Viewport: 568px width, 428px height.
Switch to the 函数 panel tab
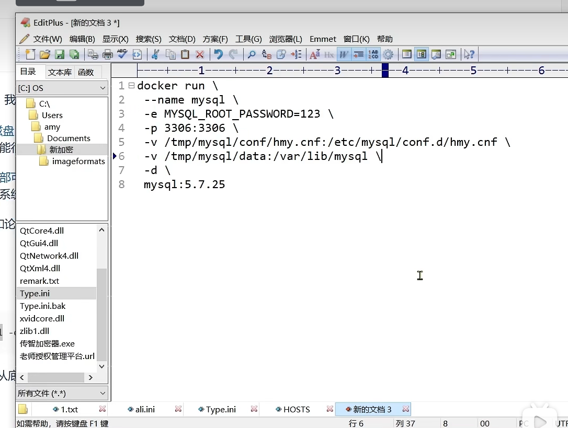87,72
